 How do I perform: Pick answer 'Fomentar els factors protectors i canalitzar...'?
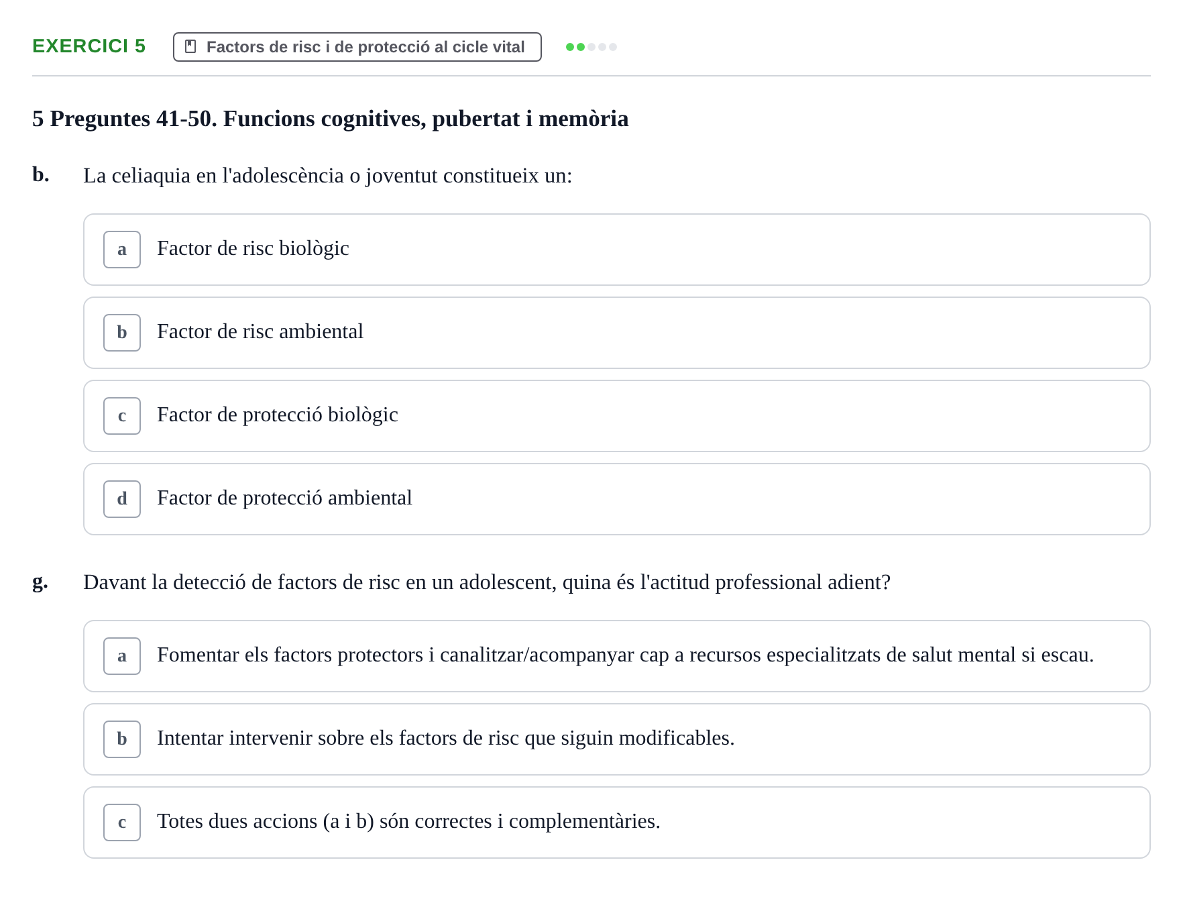pos(616,656)
